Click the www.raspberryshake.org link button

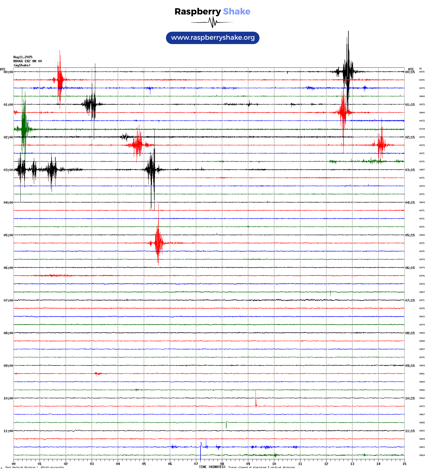(212, 38)
